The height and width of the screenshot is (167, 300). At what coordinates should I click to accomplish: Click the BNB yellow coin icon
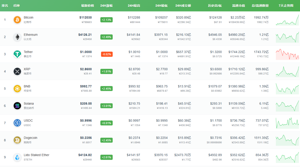click(17, 89)
